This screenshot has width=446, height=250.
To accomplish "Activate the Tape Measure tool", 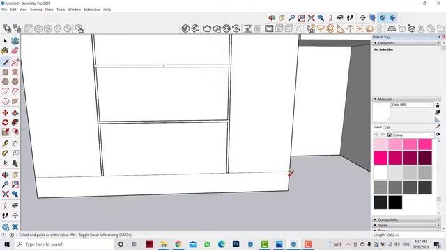I will click(x=5, y=144).
